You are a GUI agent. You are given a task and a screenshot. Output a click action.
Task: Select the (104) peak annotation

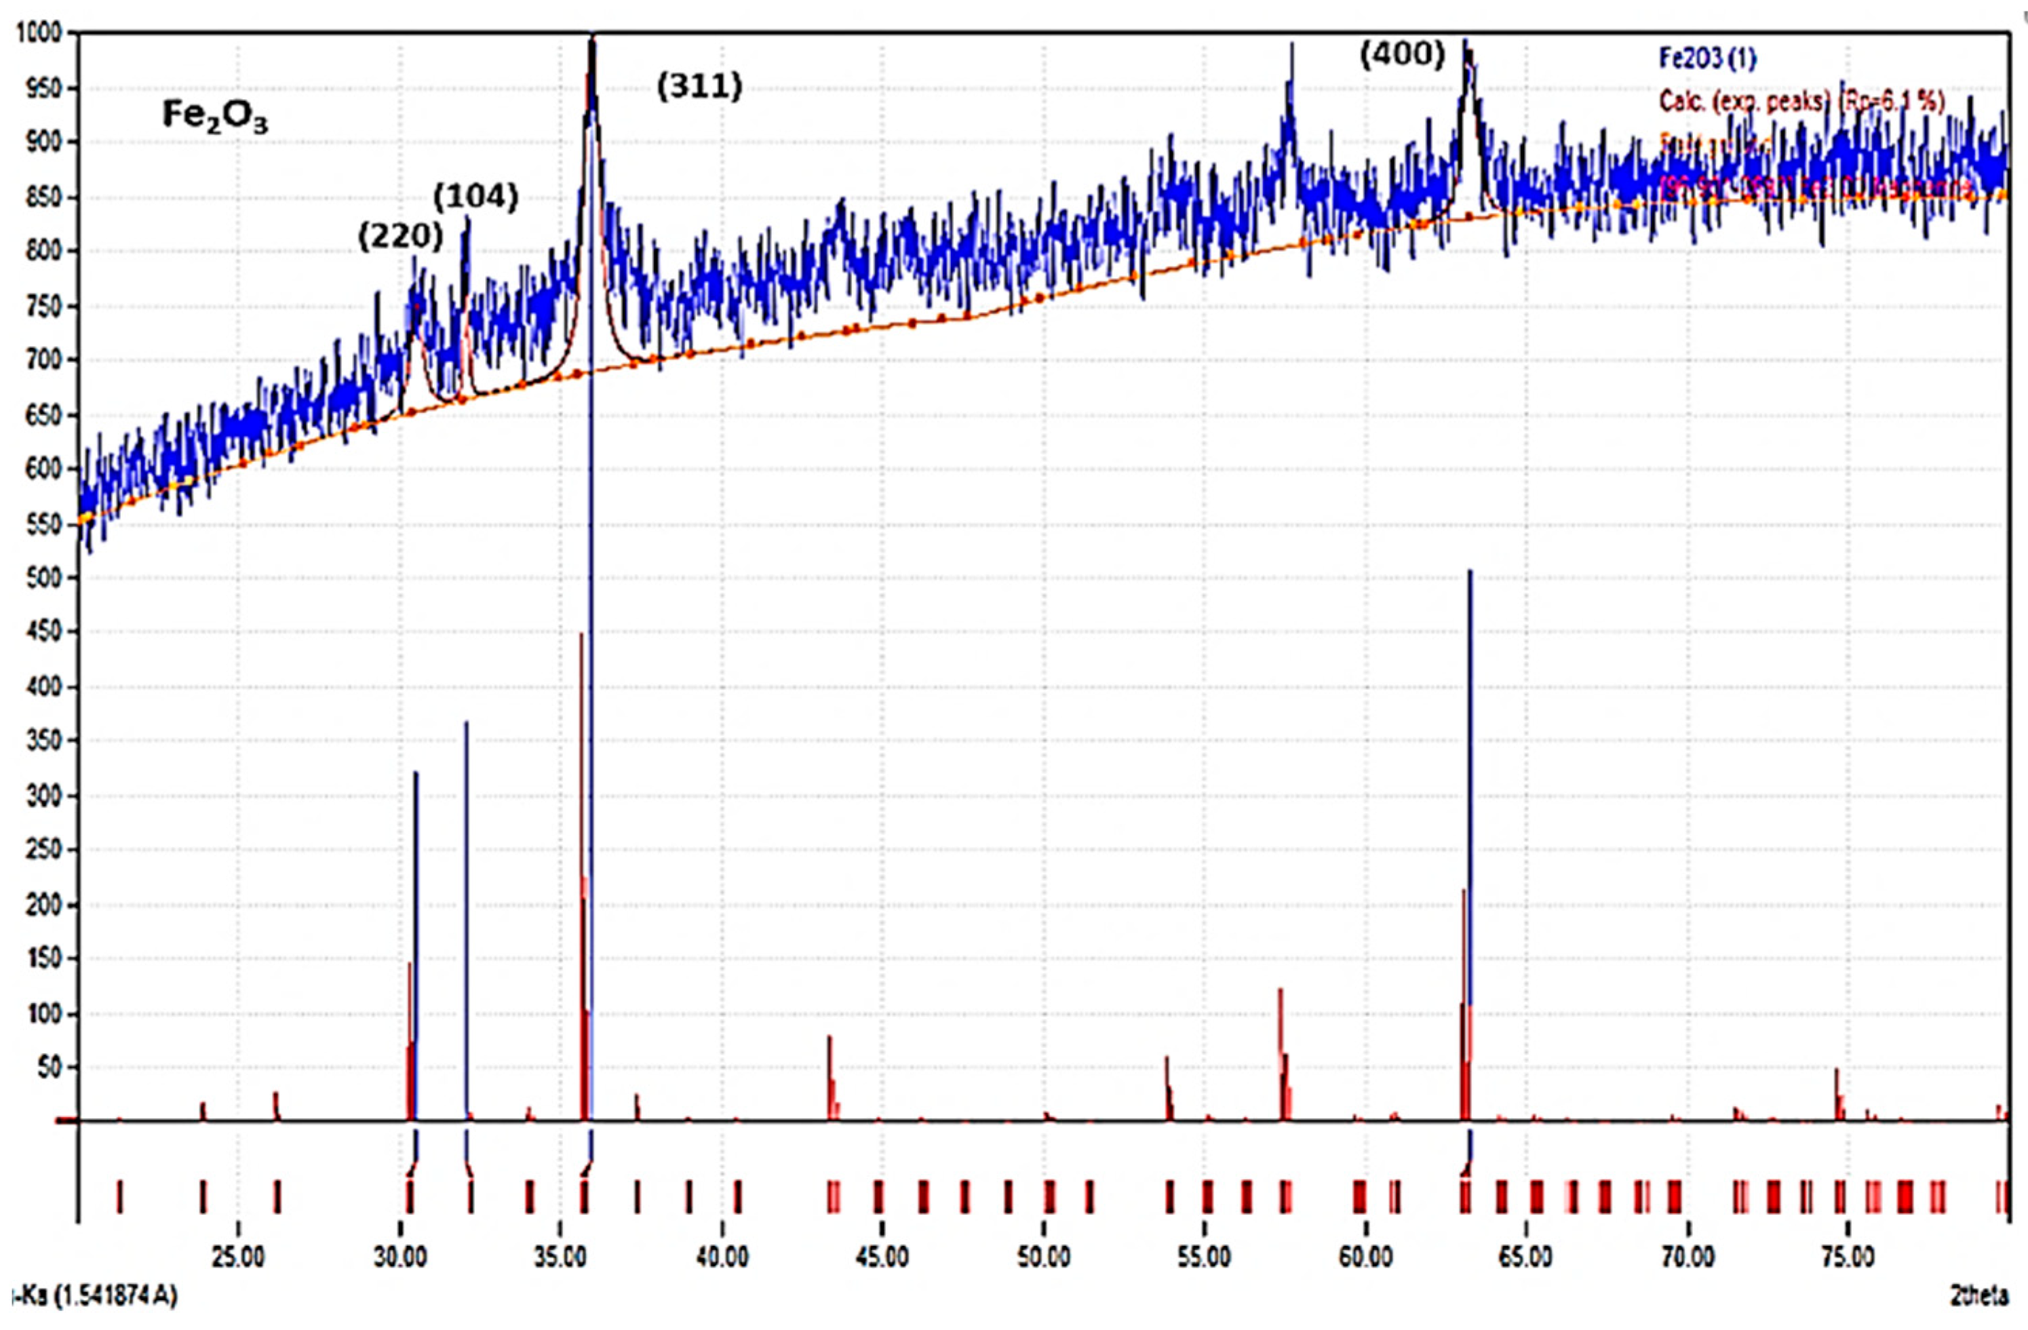coord(475,197)
